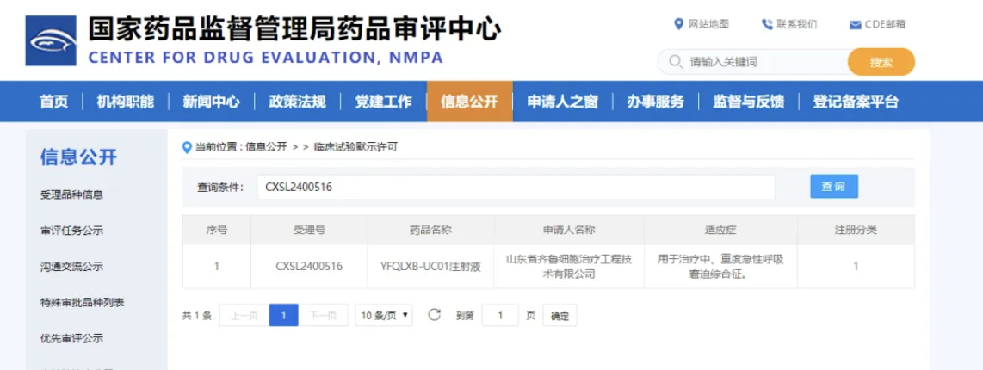Open 受理品种信息 in the sidebar
The height and width of the screenshot is (370, 983).
click(x=71, y=195)
